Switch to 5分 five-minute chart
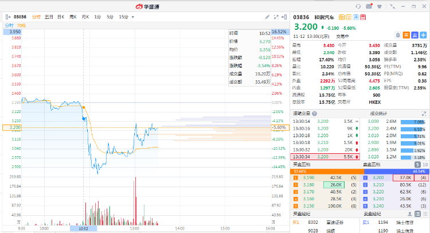 (x=110, y=17)
